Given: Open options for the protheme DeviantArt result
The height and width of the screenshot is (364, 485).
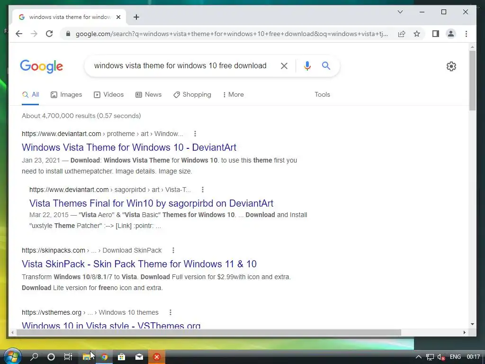Looking at the screenshot, I should click(x=195, y=134).
